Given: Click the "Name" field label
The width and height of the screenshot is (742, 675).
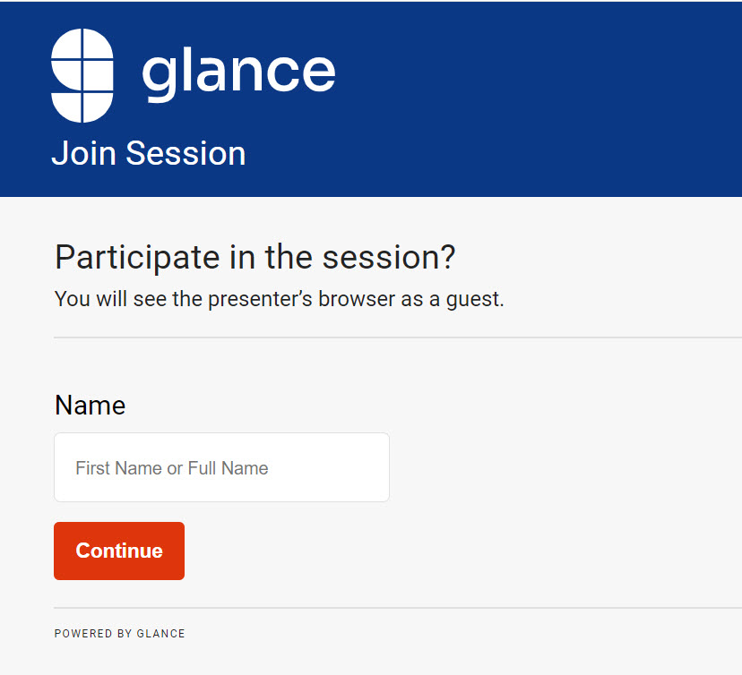Looking at the screenshot, I should click(90, 406).
